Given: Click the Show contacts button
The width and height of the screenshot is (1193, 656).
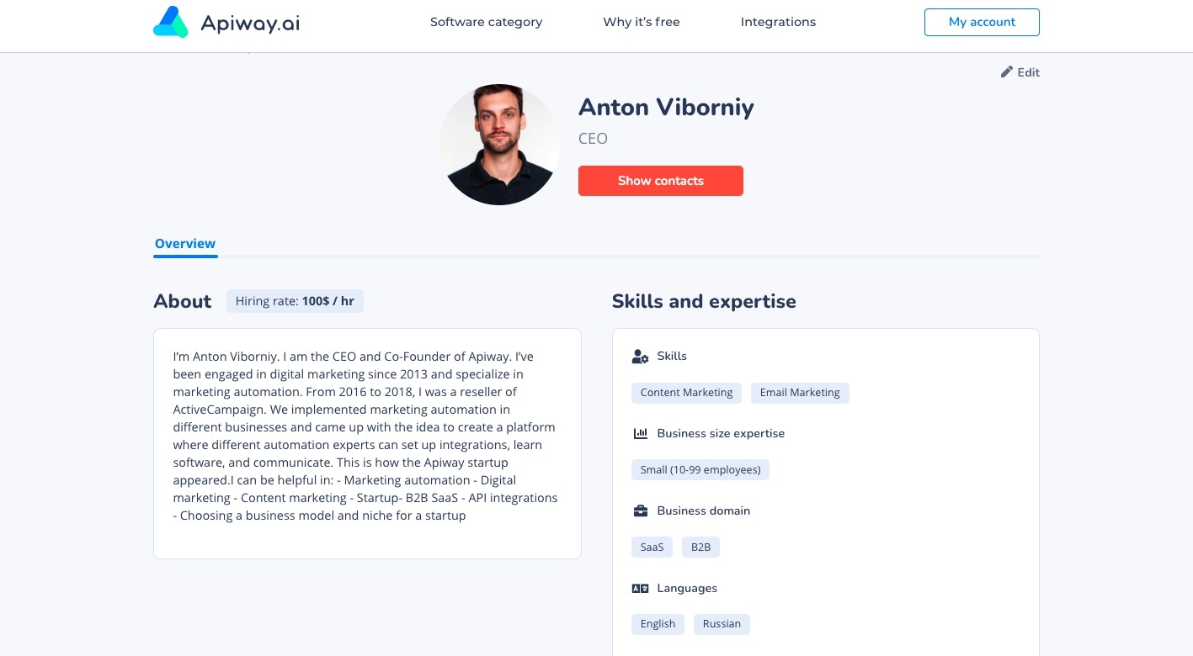Looking at the screenshot, I should click(660, 181).
